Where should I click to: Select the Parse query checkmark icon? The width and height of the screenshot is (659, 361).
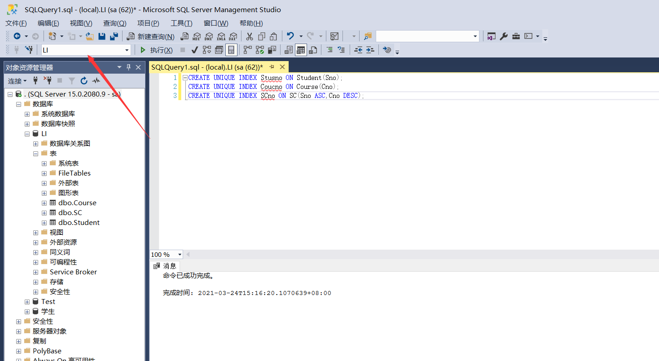(194, 50)
